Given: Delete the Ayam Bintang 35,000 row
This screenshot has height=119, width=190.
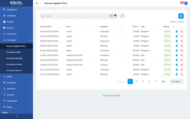Looking at the screenshot, I should tap(182, 36).
